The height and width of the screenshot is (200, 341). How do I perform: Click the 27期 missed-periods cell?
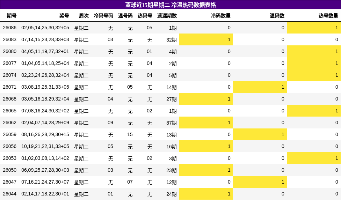172,99
